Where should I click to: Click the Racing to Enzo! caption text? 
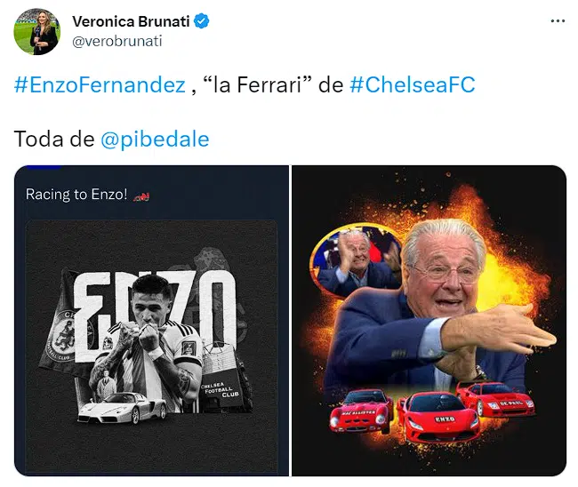pyautogui.click(x=76, y=194)
